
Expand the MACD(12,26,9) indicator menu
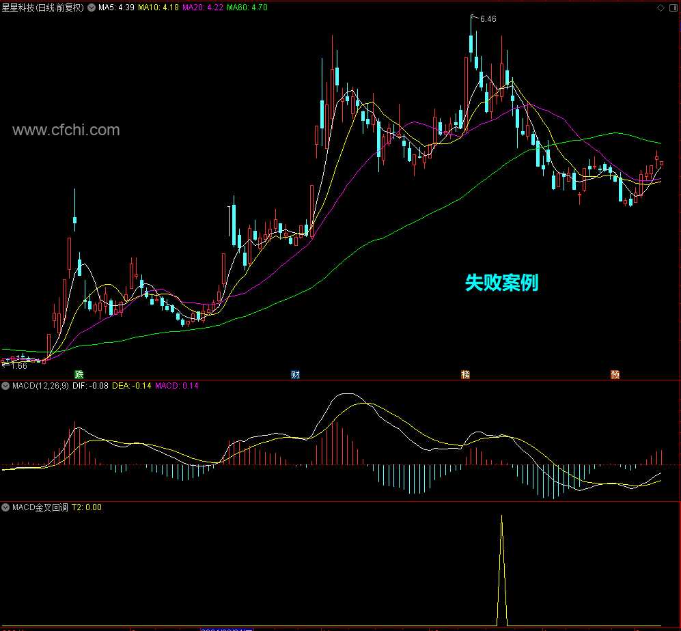point(5,386)
